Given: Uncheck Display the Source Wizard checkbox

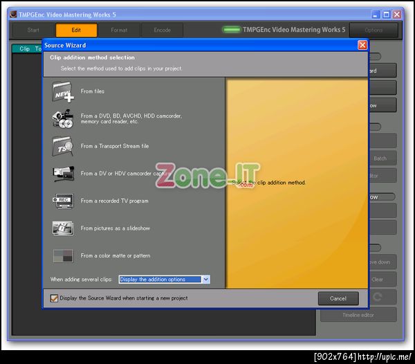Looking at the screenshot, I should [x=54, y=298].
